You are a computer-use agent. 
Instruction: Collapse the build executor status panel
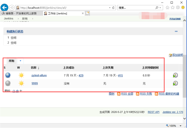point(176,31)
